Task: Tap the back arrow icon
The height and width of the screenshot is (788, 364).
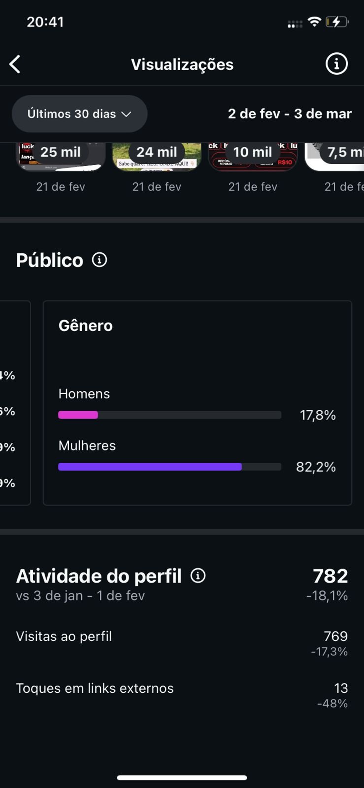Action: [15, 65]
